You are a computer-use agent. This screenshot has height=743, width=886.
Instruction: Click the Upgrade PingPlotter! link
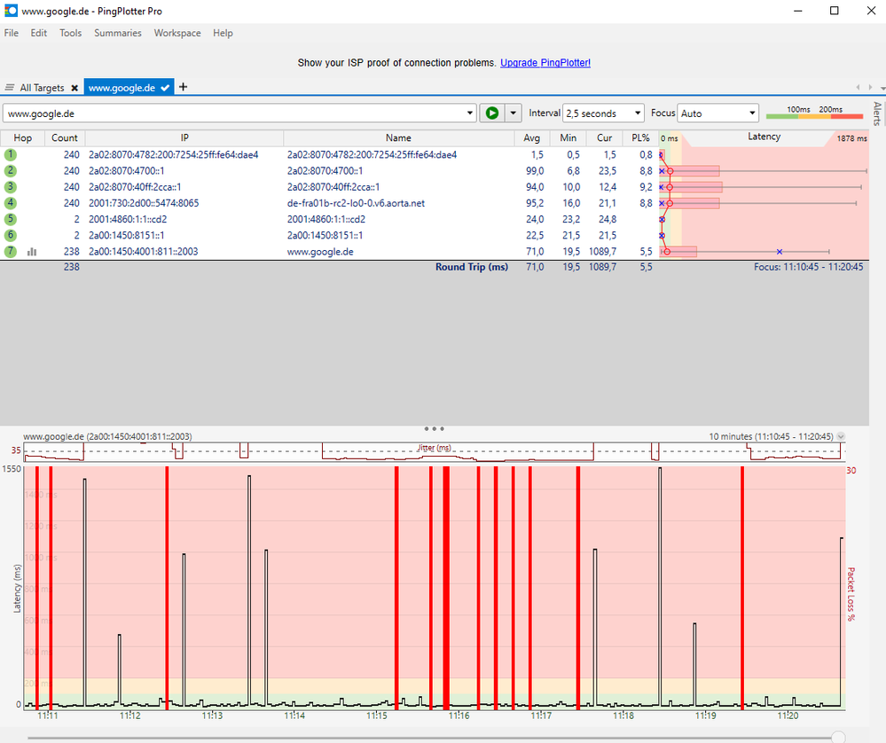point(545,63)
